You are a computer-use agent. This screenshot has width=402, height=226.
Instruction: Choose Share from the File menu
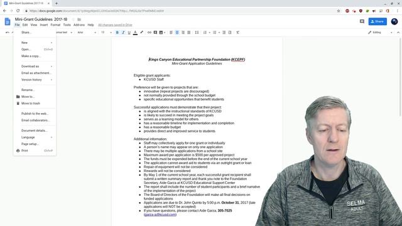(x=35, y=33)
